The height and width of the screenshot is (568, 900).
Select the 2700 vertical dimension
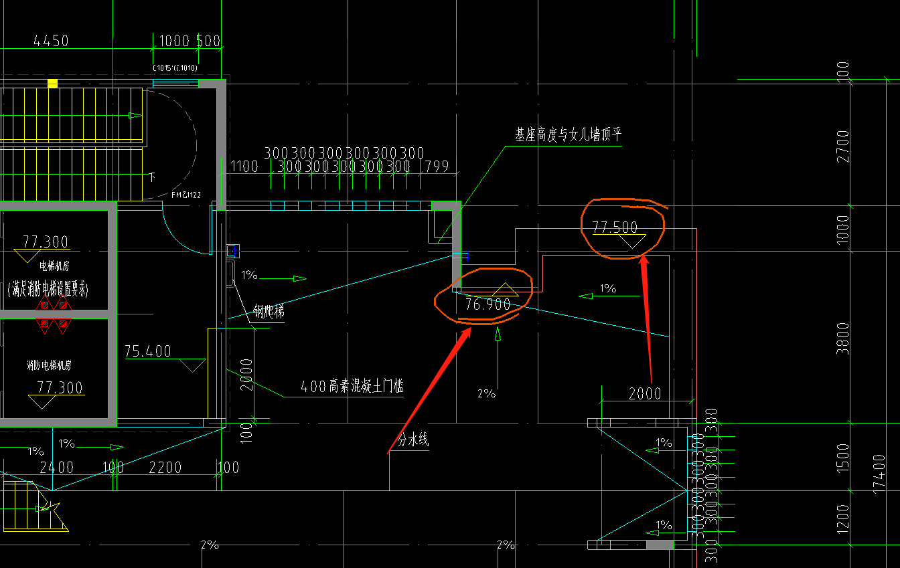point(842,146)
